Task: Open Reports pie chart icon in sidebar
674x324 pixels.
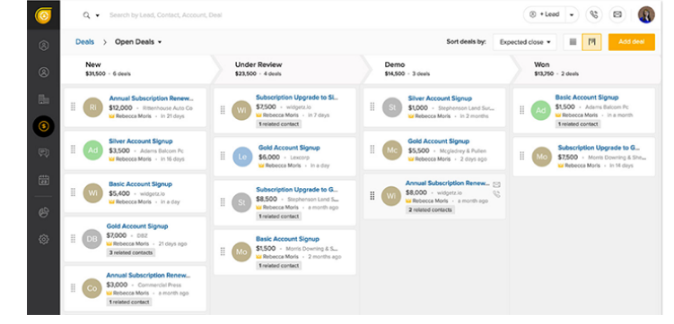Action: click(43, 213)
